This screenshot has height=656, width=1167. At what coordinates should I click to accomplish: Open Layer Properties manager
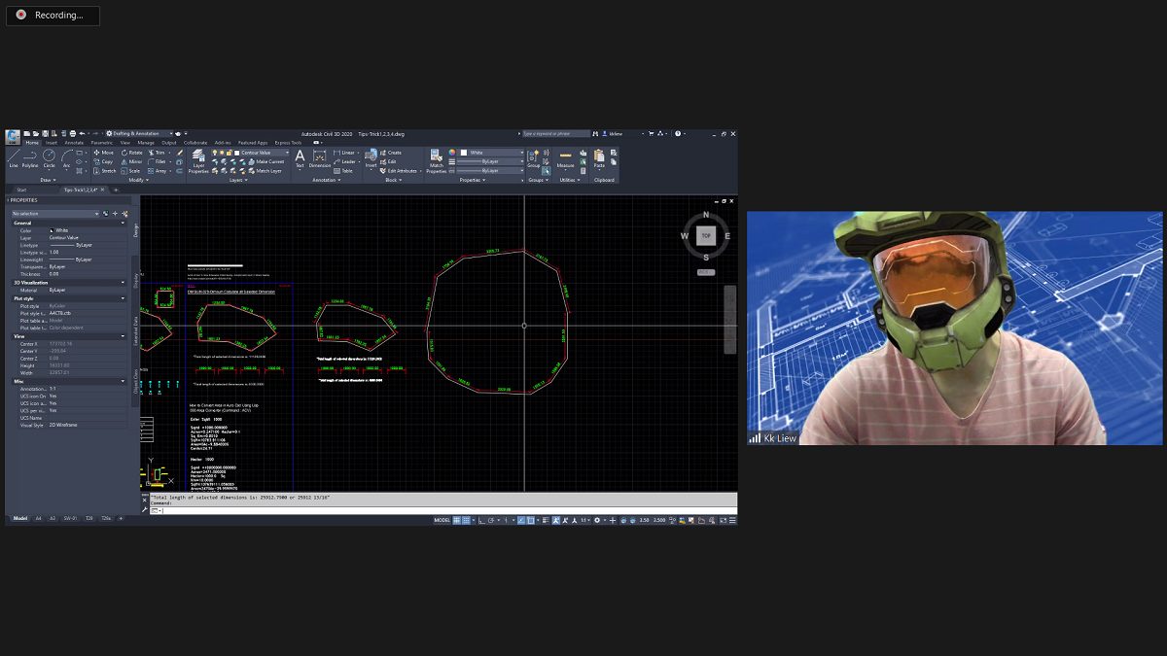click(x=198, y=161)
